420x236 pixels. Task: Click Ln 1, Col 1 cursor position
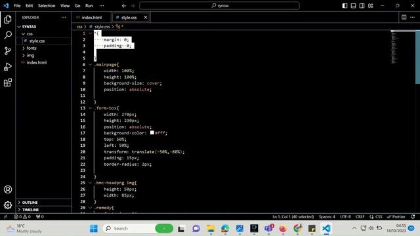[293, 217]
